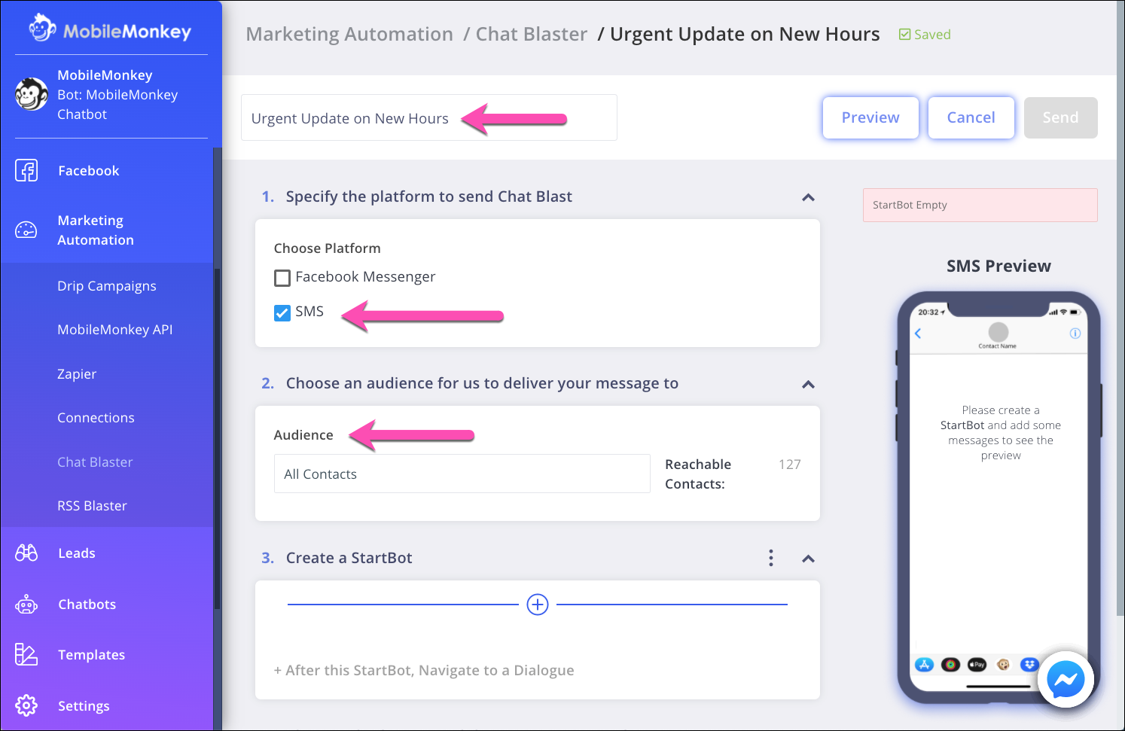Click the Leads binoculars icon
This screenshot has width=1125, height=731.
pos(26,553)
